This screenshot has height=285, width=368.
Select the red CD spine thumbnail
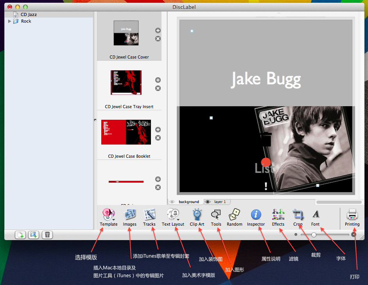click(x=126, y=182)
